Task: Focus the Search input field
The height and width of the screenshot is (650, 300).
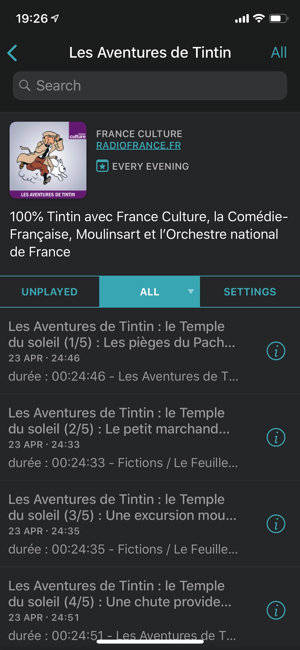Action: 157,86
